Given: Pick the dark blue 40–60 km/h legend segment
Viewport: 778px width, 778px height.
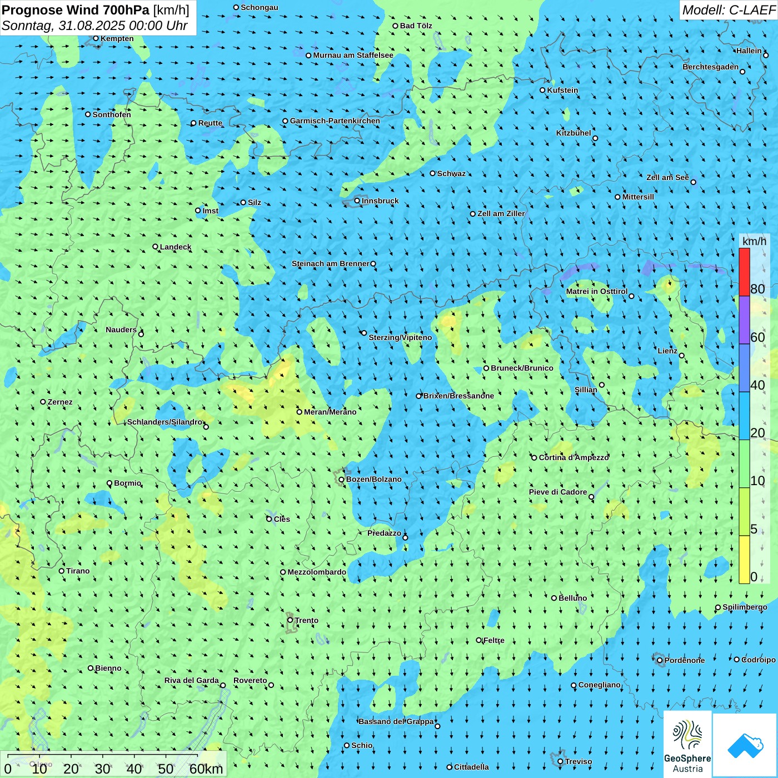Looking at the screenshot, I should 744,368.
